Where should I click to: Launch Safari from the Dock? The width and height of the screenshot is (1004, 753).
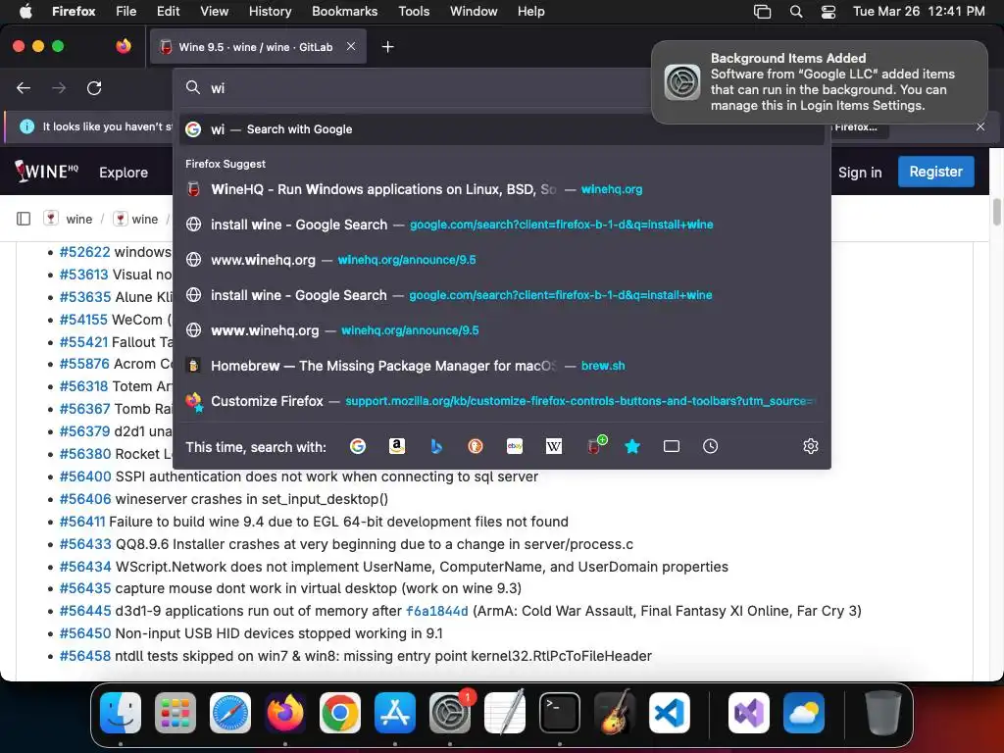tap(230, 713)
